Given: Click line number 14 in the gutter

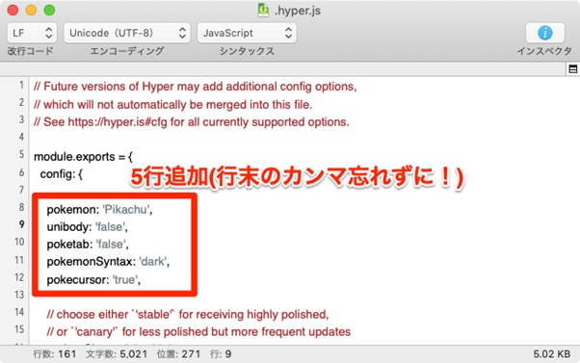Looking at the screenshot, I should pos(19,312).
